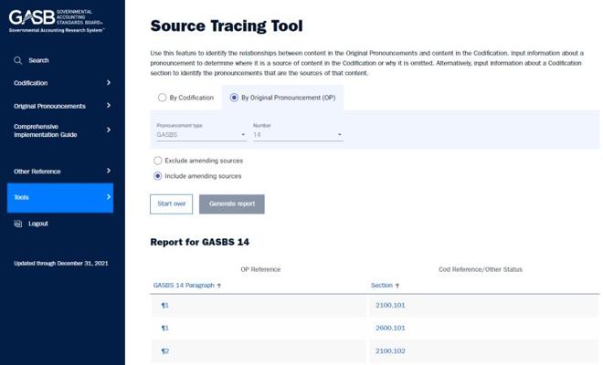Screen dimensions: 603x365
Task: Click the Logout icon in sidebar
Action: click(x=17, y=224)
